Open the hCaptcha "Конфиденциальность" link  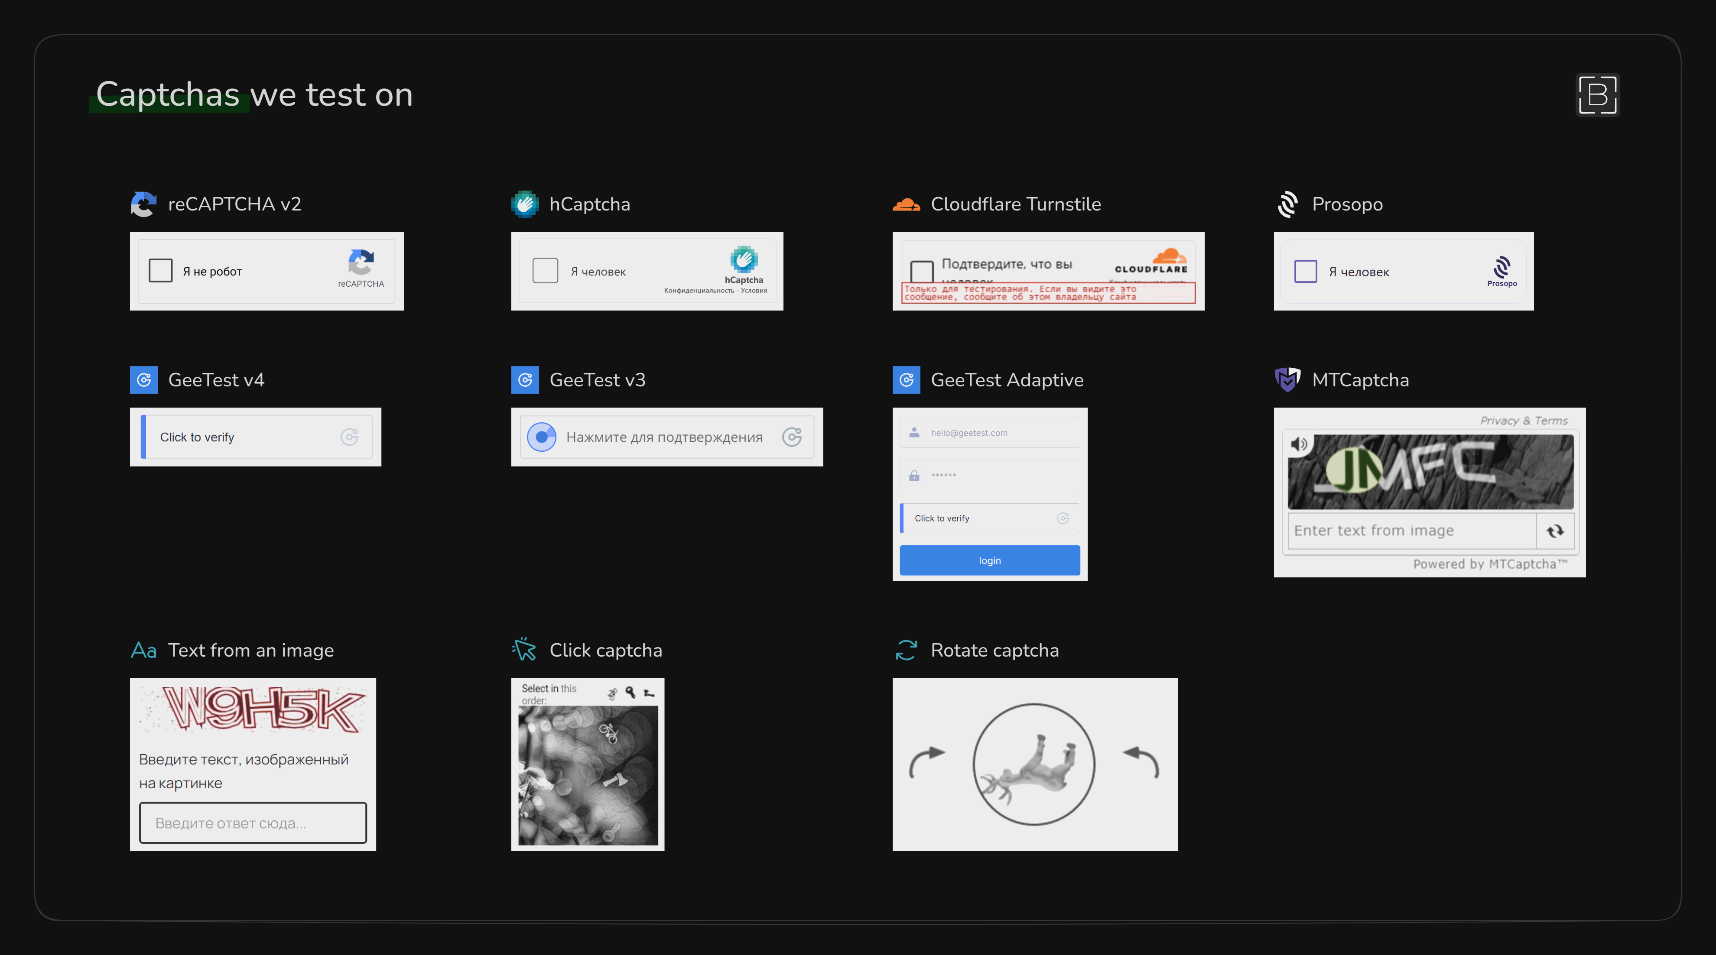point(699,290)
